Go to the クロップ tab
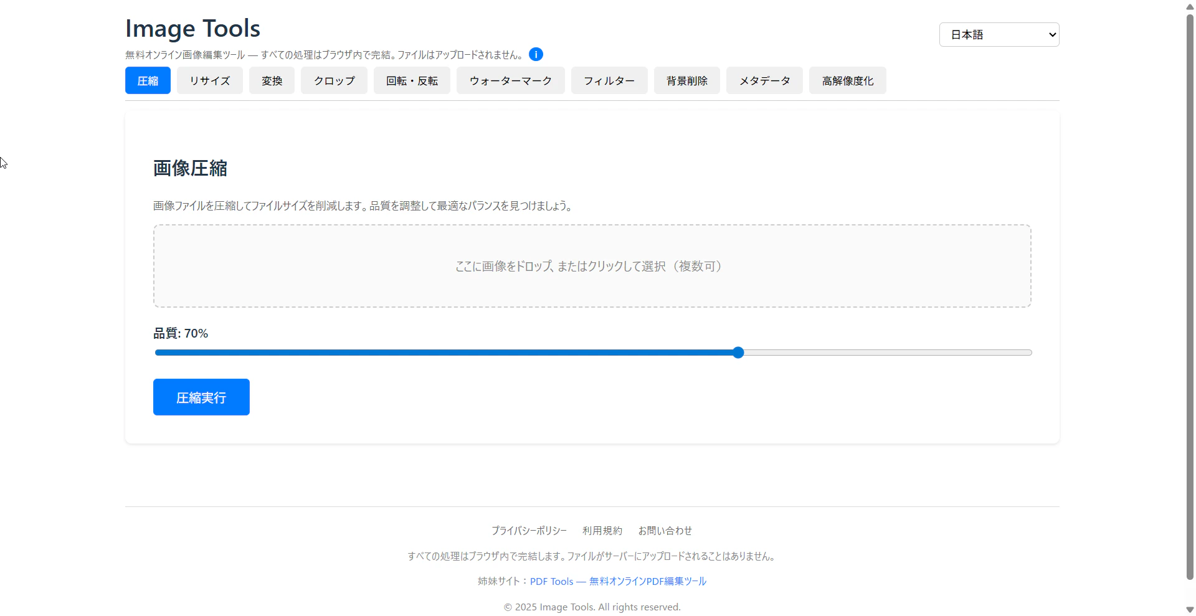The width and height of the screenshot is (1196, 616). point(334,80)
